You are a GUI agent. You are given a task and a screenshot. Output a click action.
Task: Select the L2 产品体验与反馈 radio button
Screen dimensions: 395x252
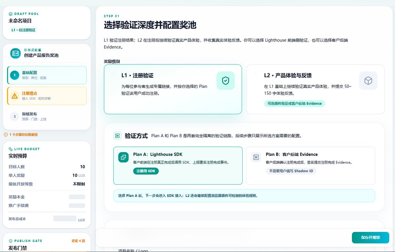(x=256, y=74)
